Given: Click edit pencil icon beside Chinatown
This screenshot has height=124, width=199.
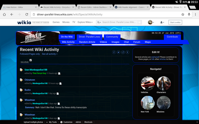Looking at the screenshot, I should tap(21, 80).
